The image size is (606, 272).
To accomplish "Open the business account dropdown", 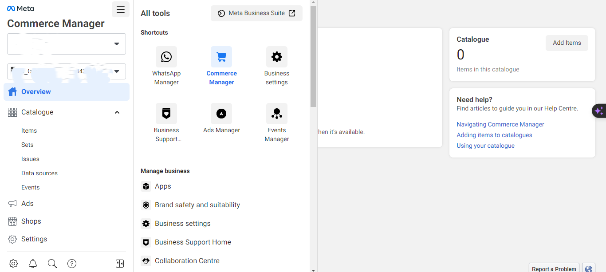I will 67,44.
